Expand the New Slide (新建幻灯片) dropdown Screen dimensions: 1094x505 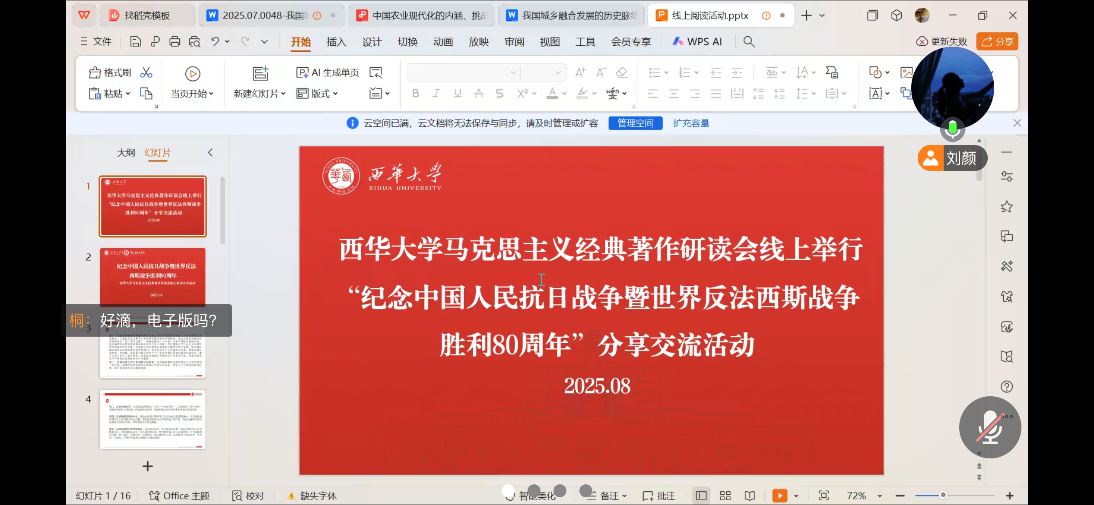[283, 94]
